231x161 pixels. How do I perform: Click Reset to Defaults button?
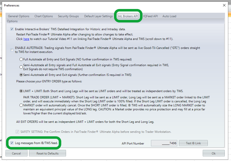coord(47,153)
